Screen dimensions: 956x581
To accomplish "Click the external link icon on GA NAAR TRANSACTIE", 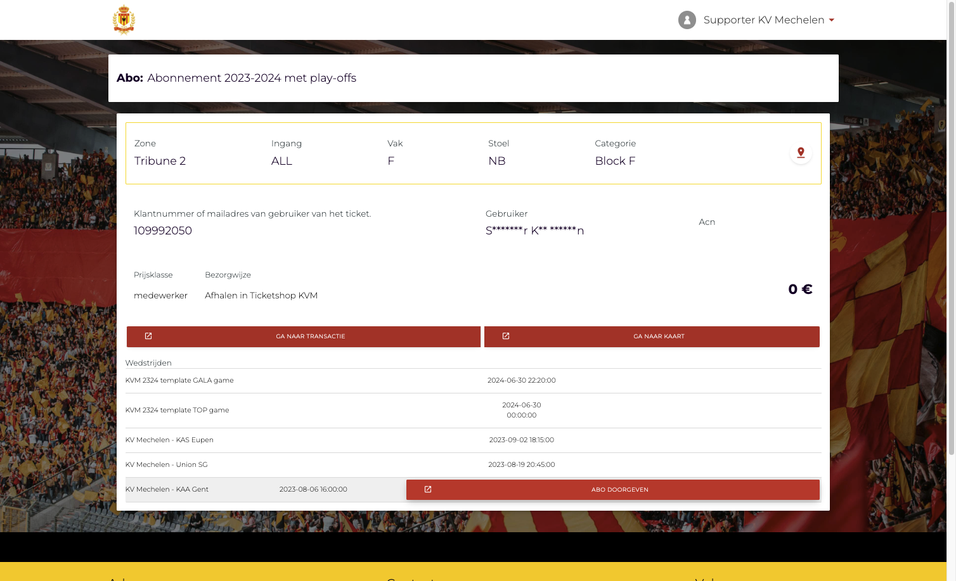I will pyautogui.click(x=148, y=336).
